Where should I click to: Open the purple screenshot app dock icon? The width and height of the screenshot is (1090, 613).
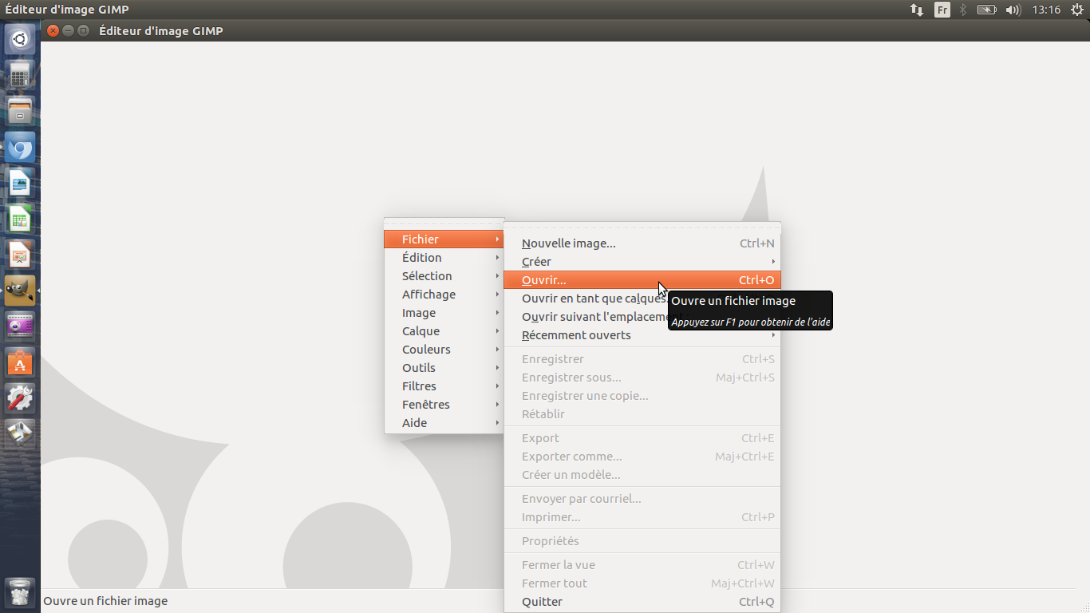[x=20, y=326]
